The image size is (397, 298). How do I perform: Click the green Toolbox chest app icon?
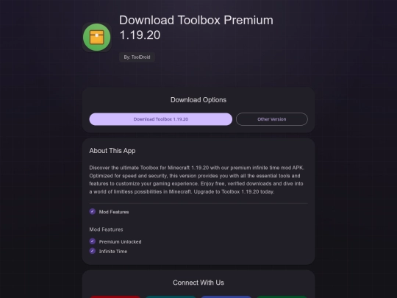point(97,38)
